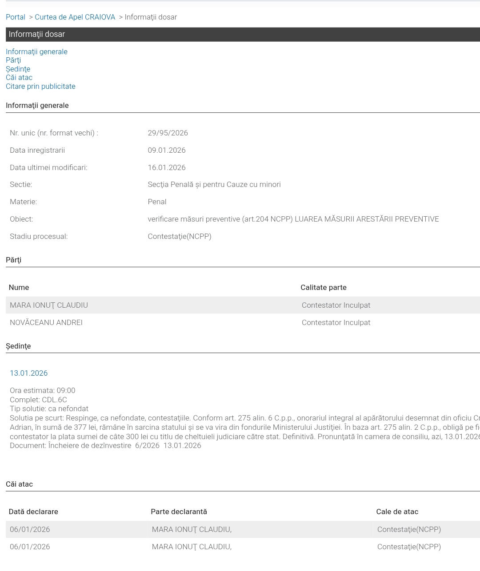The image size is (480, 571).
Task: Click the Calitate parte column header
Action: tap(324, 287)
